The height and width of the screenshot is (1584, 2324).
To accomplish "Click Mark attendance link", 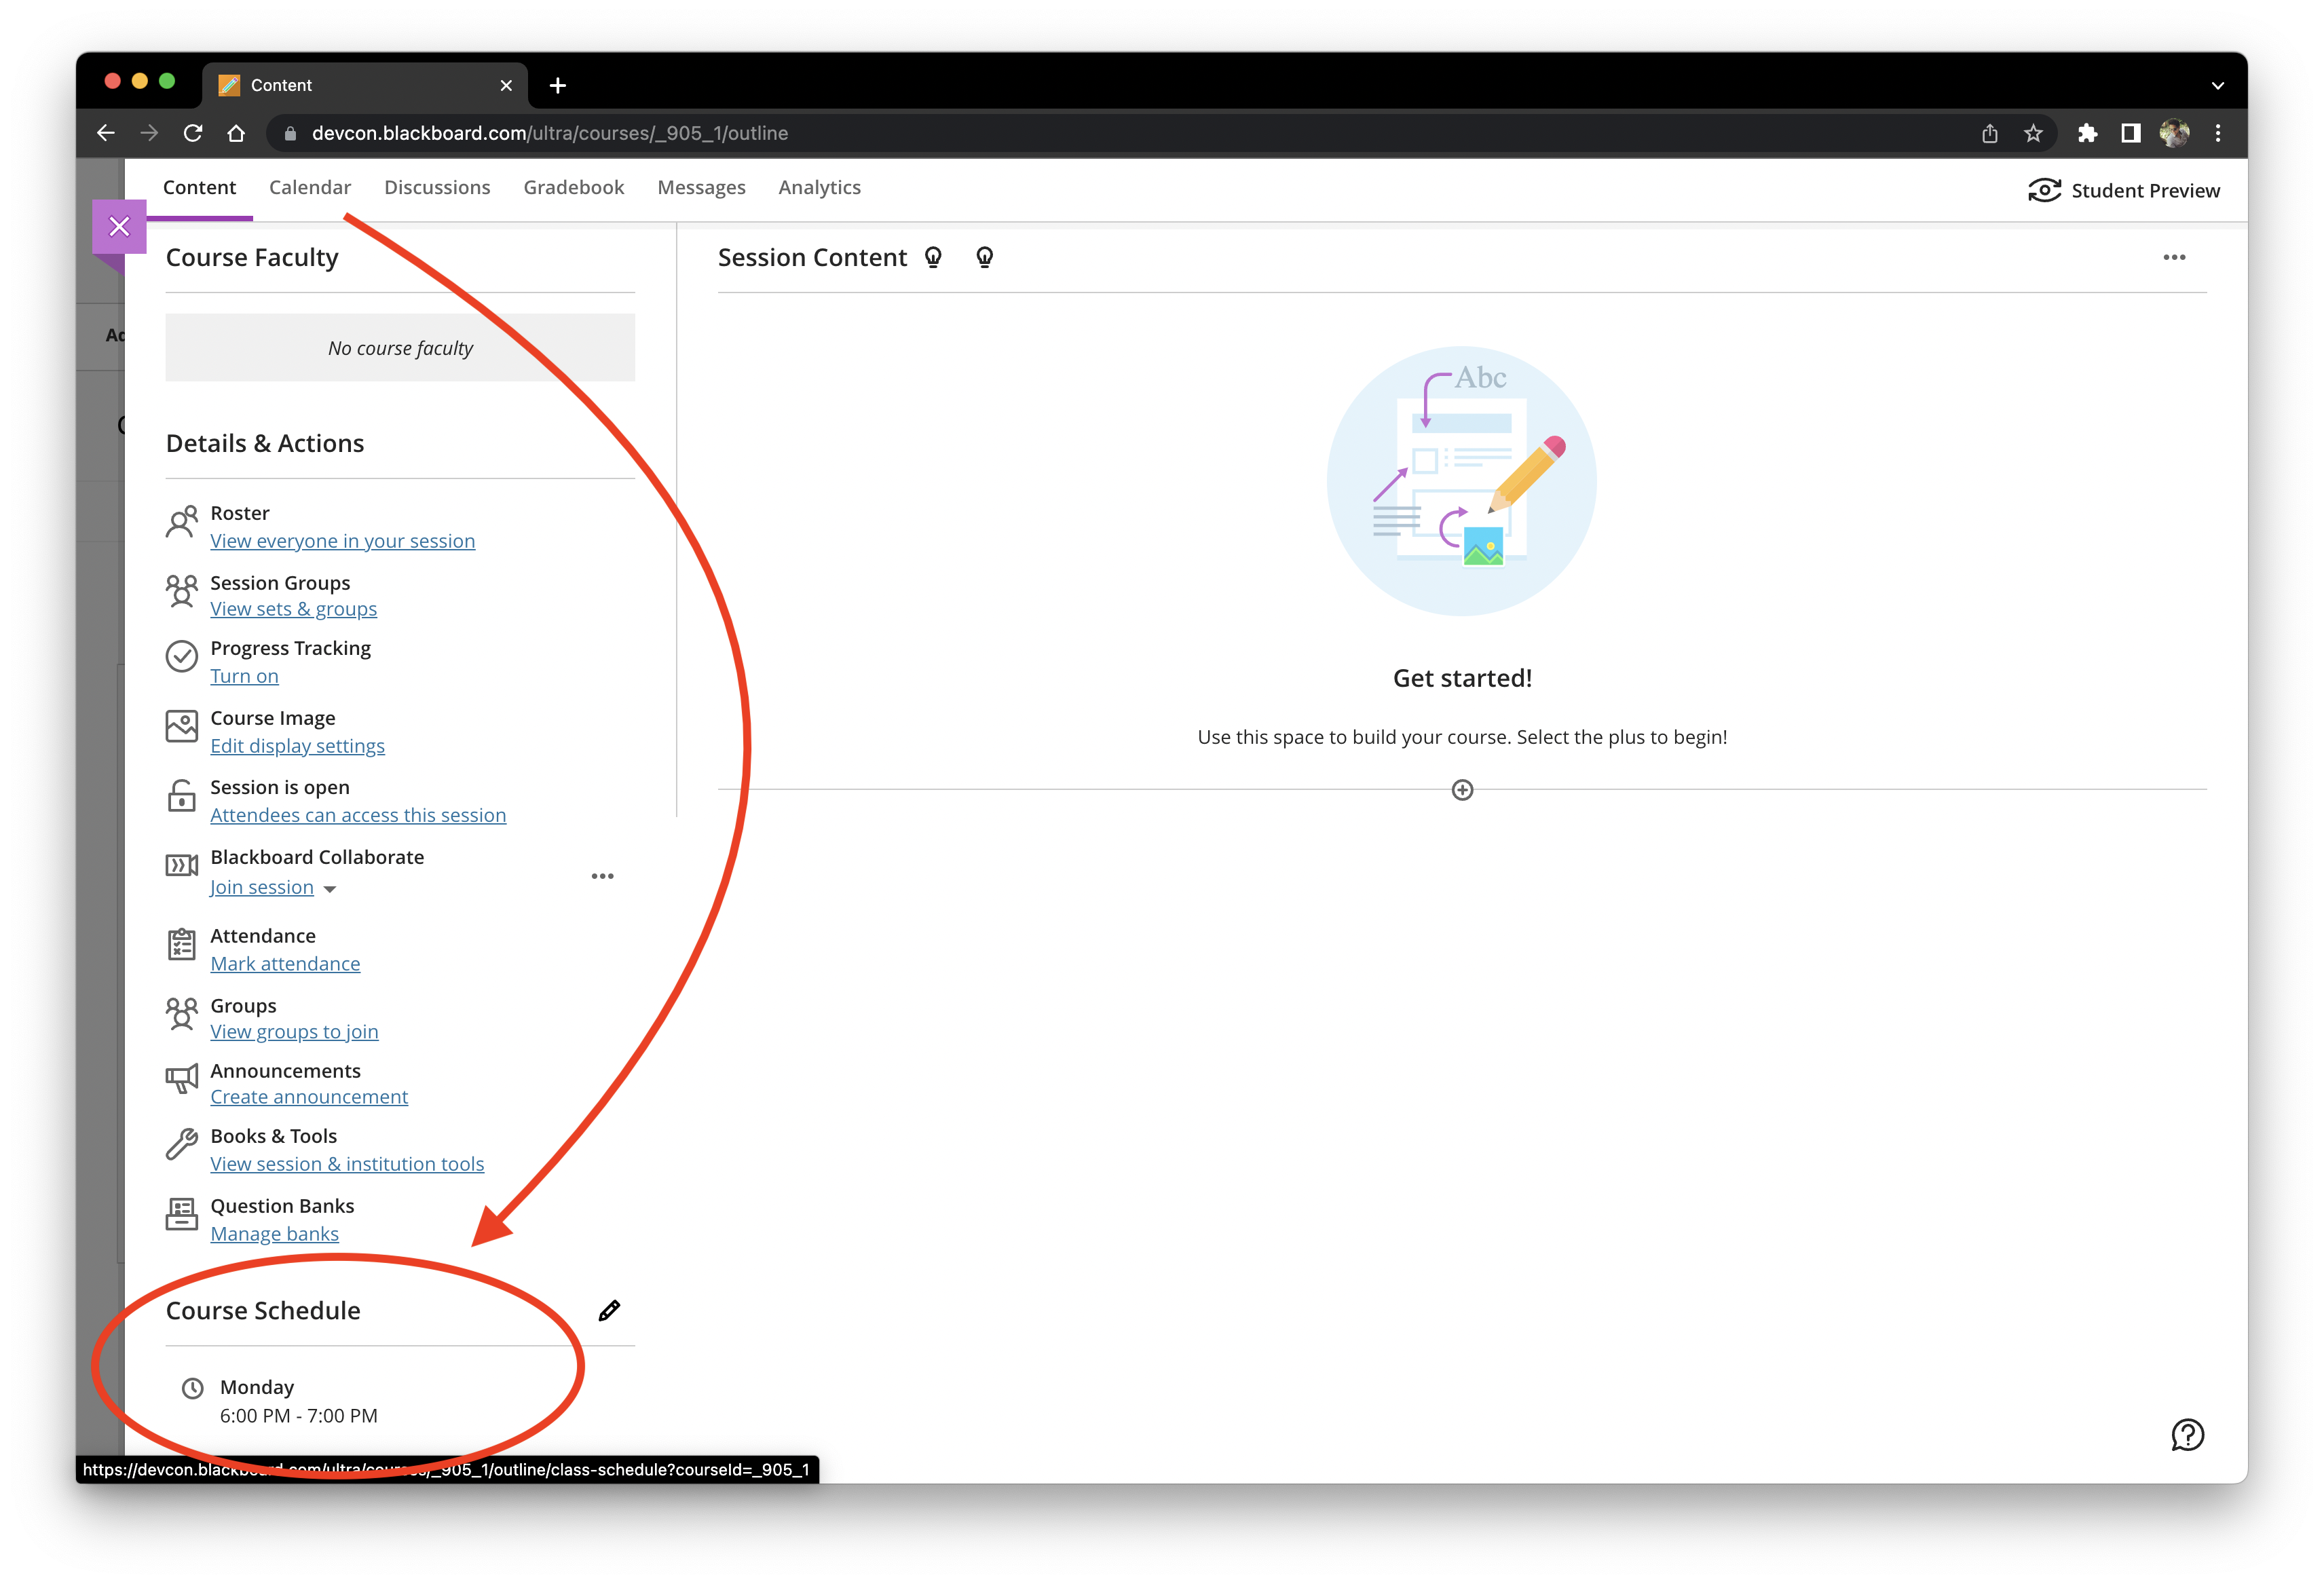I will 285,964.
